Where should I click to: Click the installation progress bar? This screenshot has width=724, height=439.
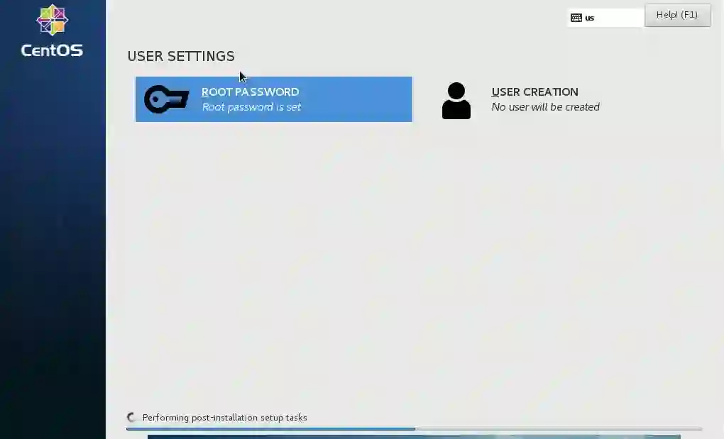tap(415, 429)
